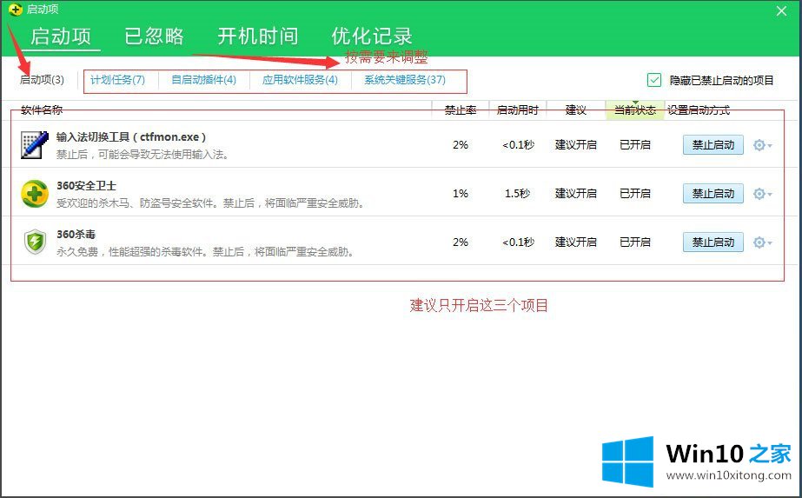Click description 禁止后，可能会导致无法使用输入法

click(x=143, y=154)
